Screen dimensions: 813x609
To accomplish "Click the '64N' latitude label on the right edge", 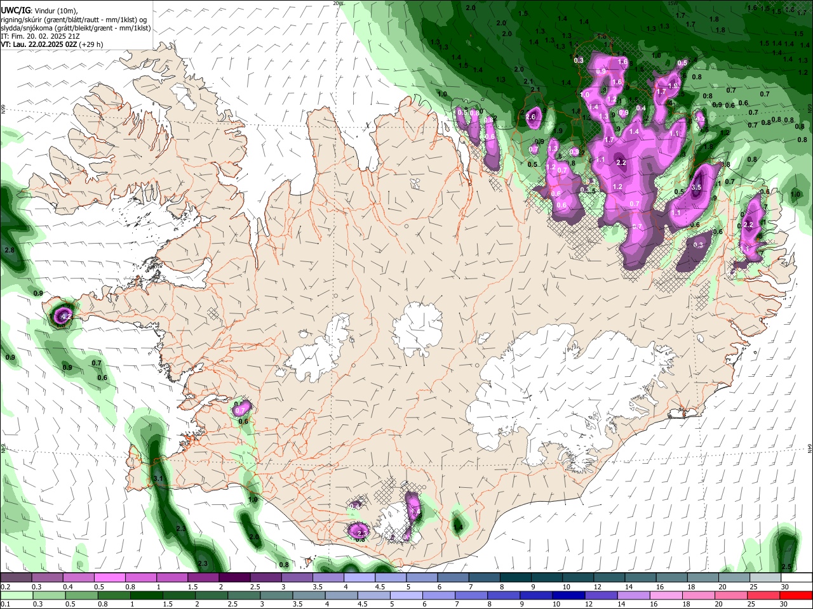I will click(810, 449).
